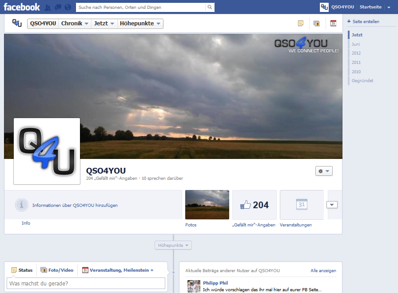398x293 pixels.
Task: Click the QSO4YOU page name tab
Action: (43, 24)
